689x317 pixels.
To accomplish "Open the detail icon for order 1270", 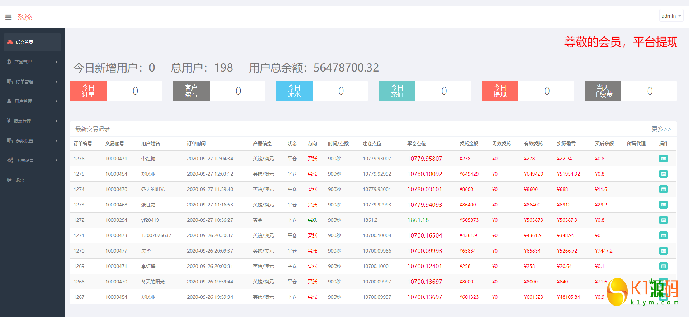I will coord(663,251).
